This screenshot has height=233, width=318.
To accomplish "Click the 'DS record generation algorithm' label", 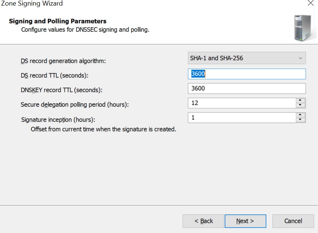I will tap(63, 61).
